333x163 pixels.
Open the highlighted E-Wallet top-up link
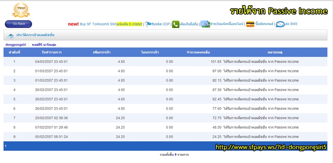(x=129, y=24)
